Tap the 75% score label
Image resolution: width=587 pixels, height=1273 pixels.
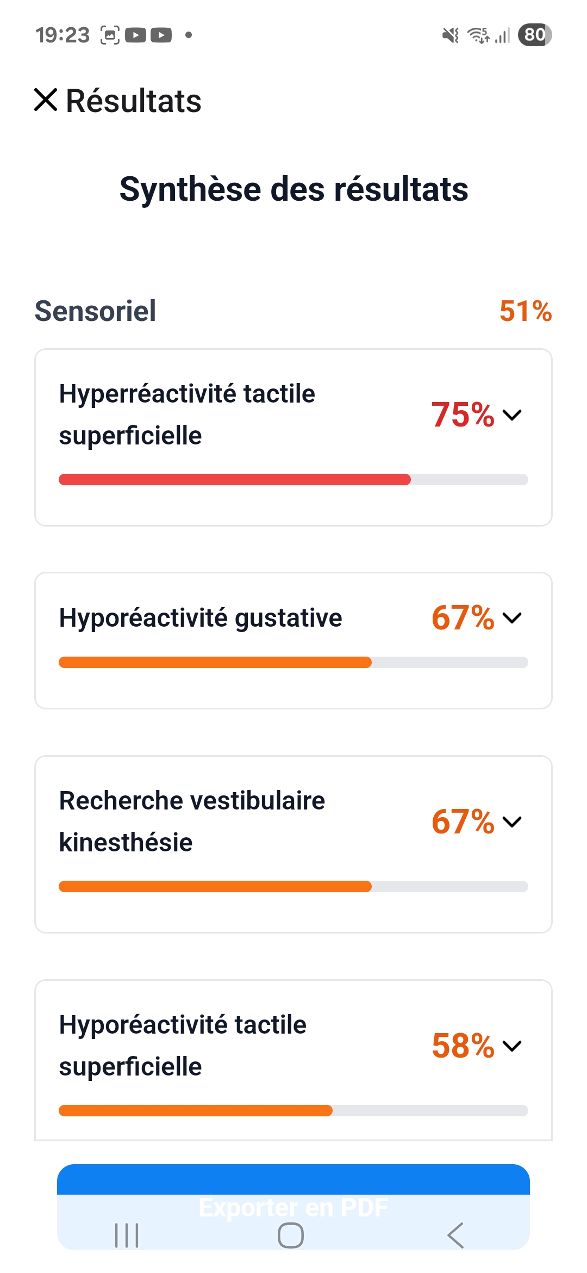463,415
